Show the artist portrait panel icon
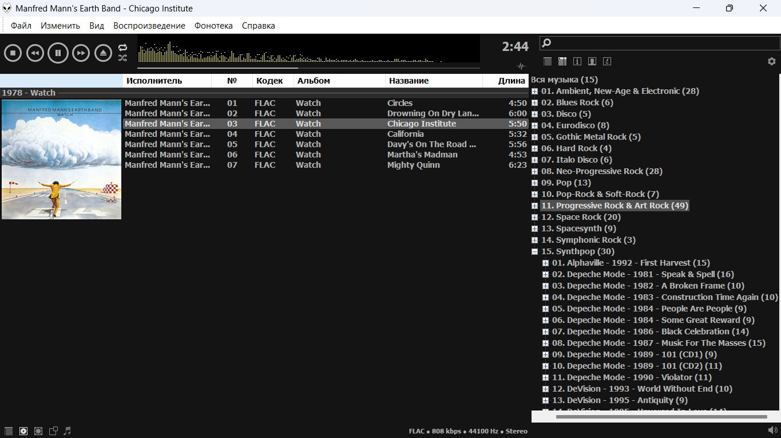 [x=592, y=61]
